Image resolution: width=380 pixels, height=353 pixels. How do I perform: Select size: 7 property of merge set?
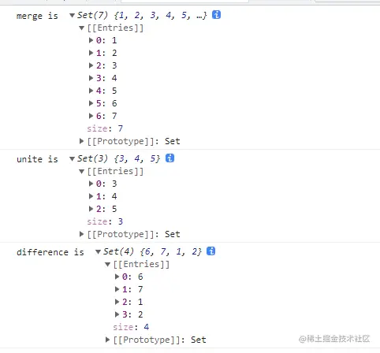(x=105, y=128)
